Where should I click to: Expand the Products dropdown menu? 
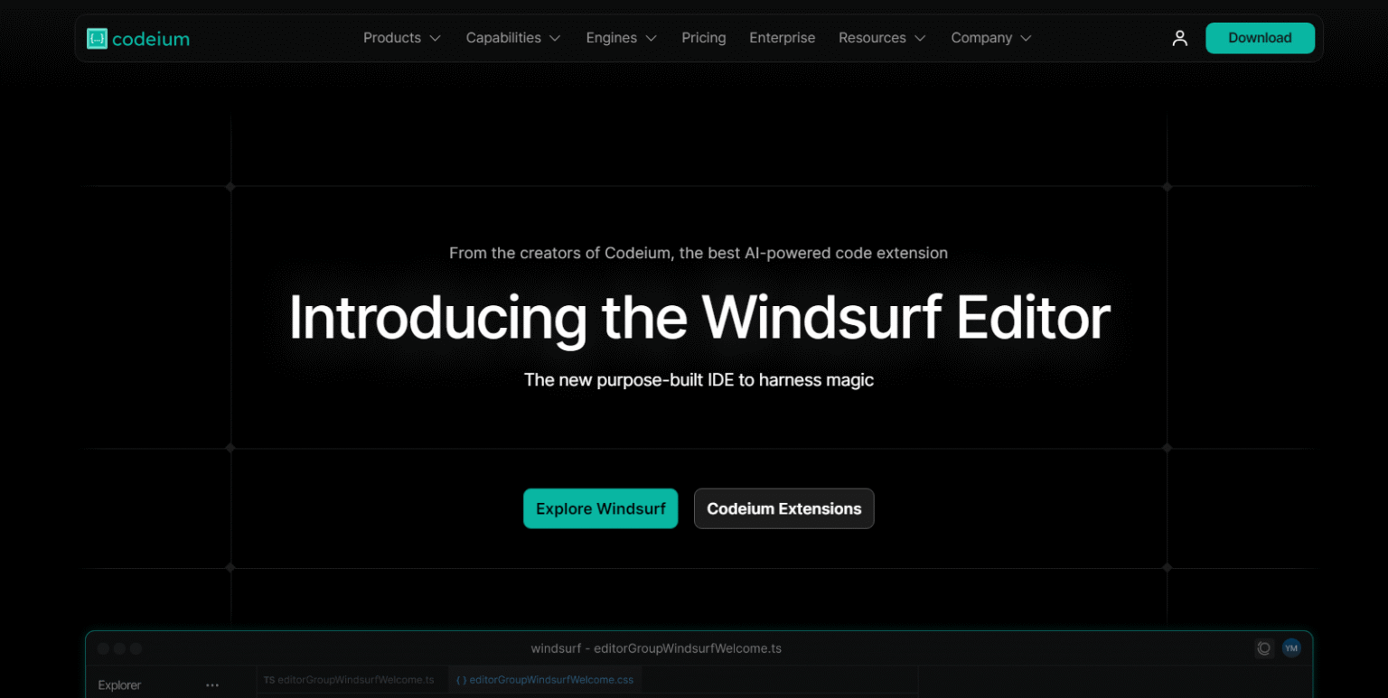point(401,38)
